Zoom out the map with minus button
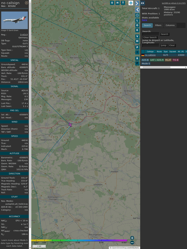187x249 pixels. 132,243
